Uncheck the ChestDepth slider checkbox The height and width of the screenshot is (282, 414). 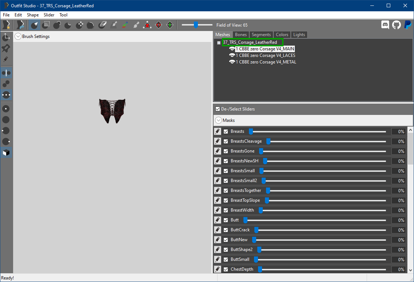(226, 269)
